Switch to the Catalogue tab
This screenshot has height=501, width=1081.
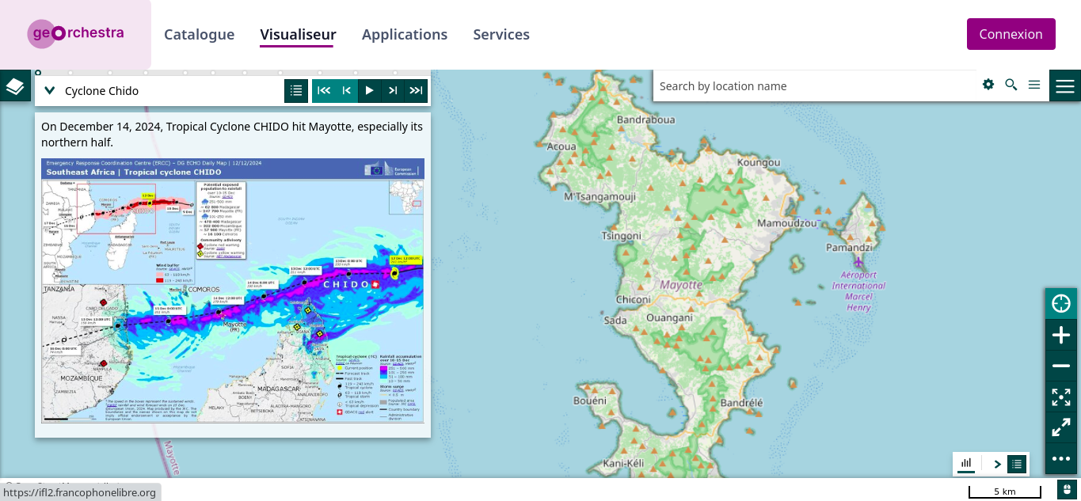pos(200,34)
